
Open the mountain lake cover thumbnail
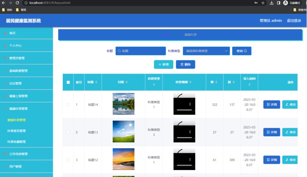[123, 104]
